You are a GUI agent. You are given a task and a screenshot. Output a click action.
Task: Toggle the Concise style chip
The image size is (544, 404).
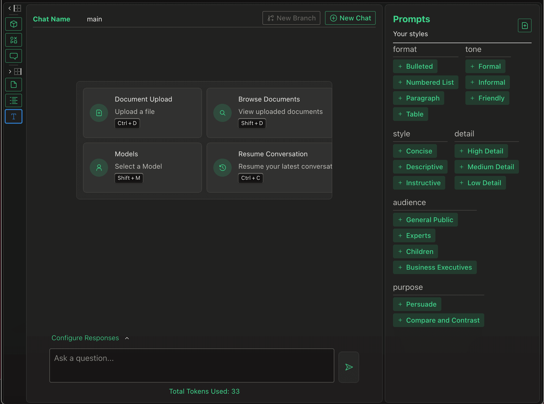tap(415, 151)
